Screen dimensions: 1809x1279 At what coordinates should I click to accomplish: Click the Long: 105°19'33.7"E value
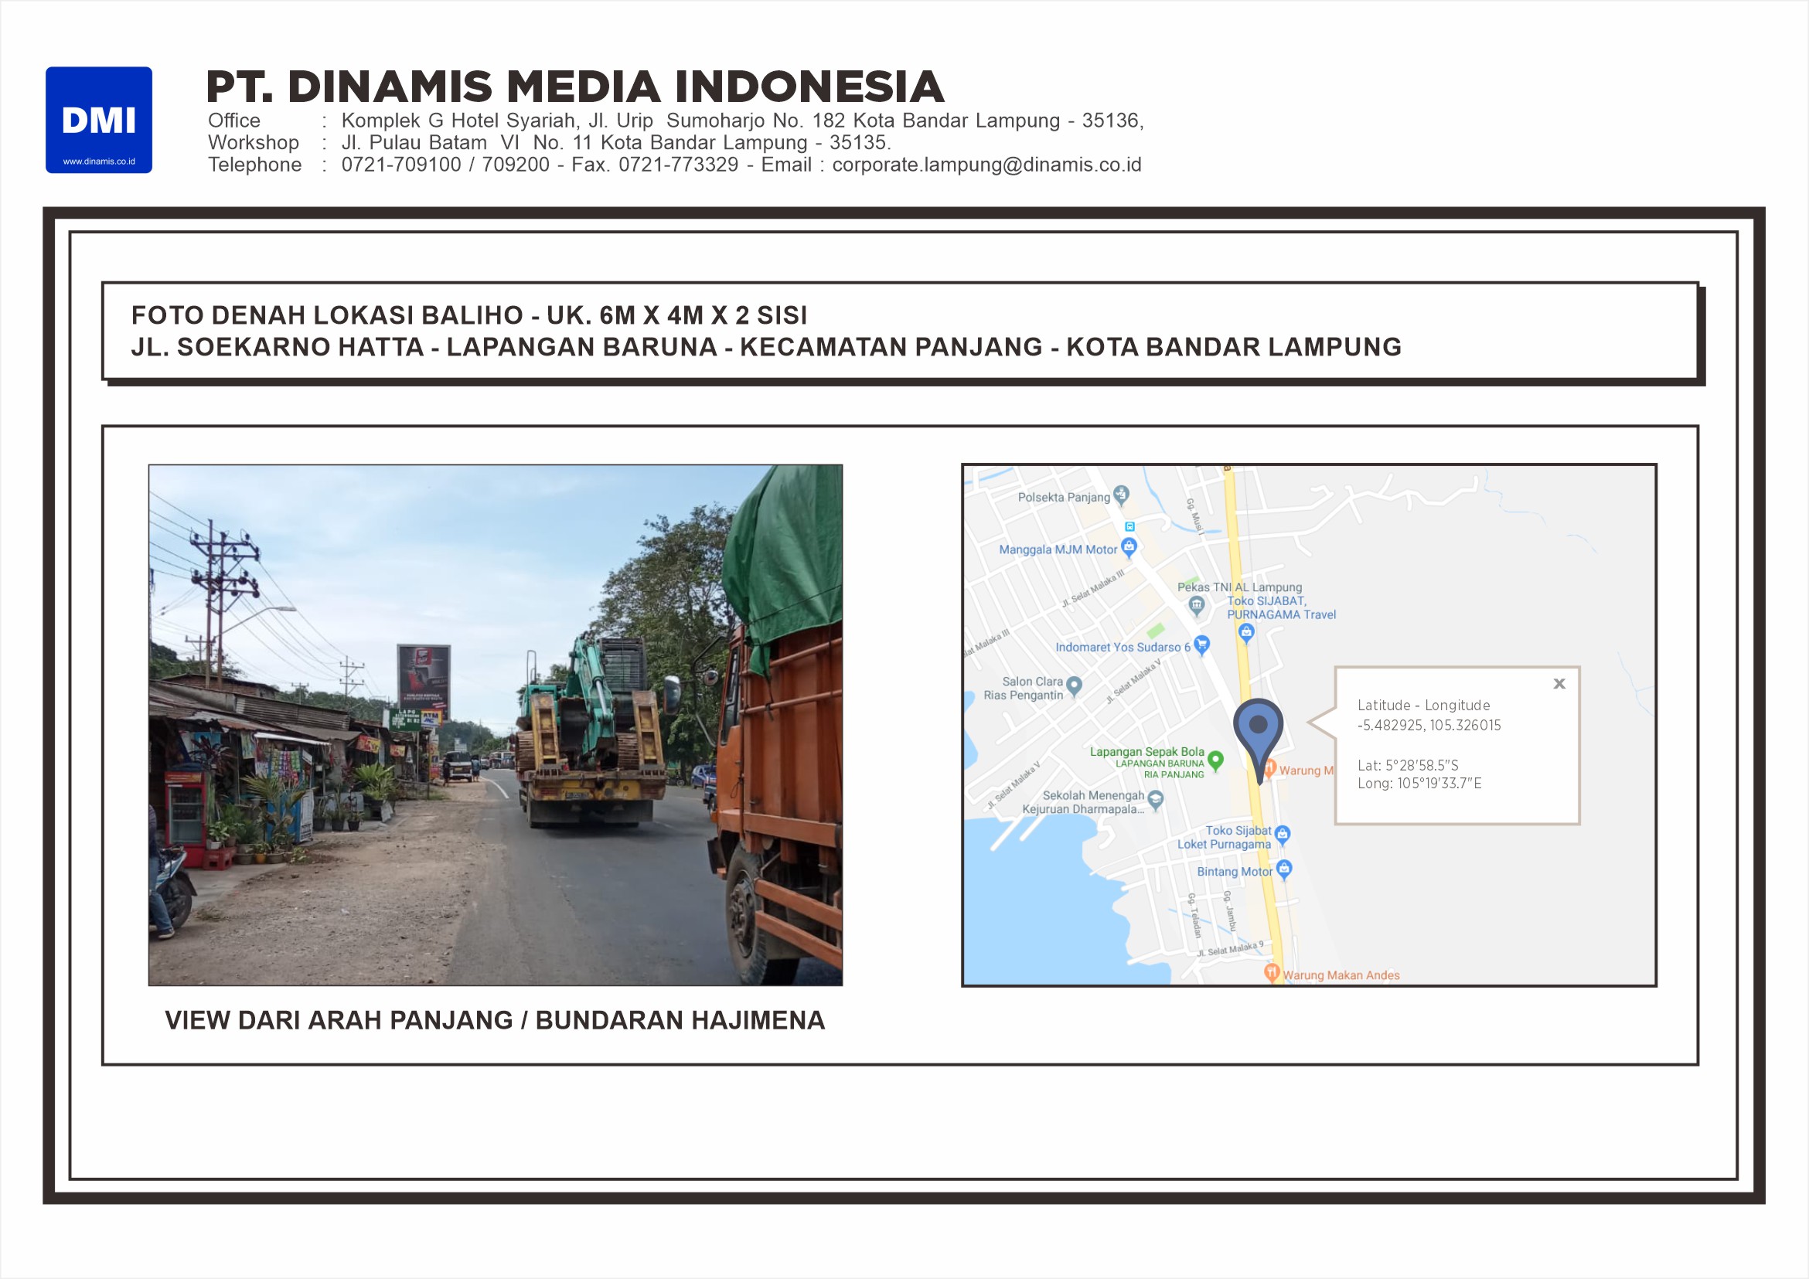point(1419,783)
